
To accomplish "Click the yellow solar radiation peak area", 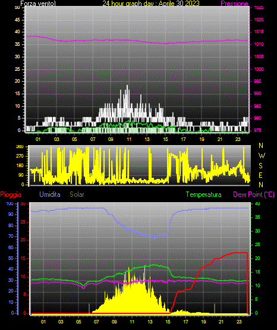I will [x=134, y=295].
